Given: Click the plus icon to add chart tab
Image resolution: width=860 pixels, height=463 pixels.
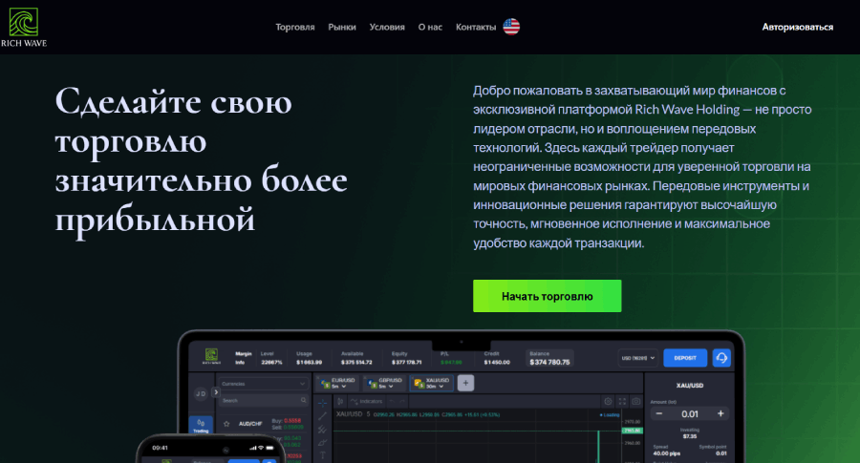Looking at the screenshot, I should click(465, 383).
